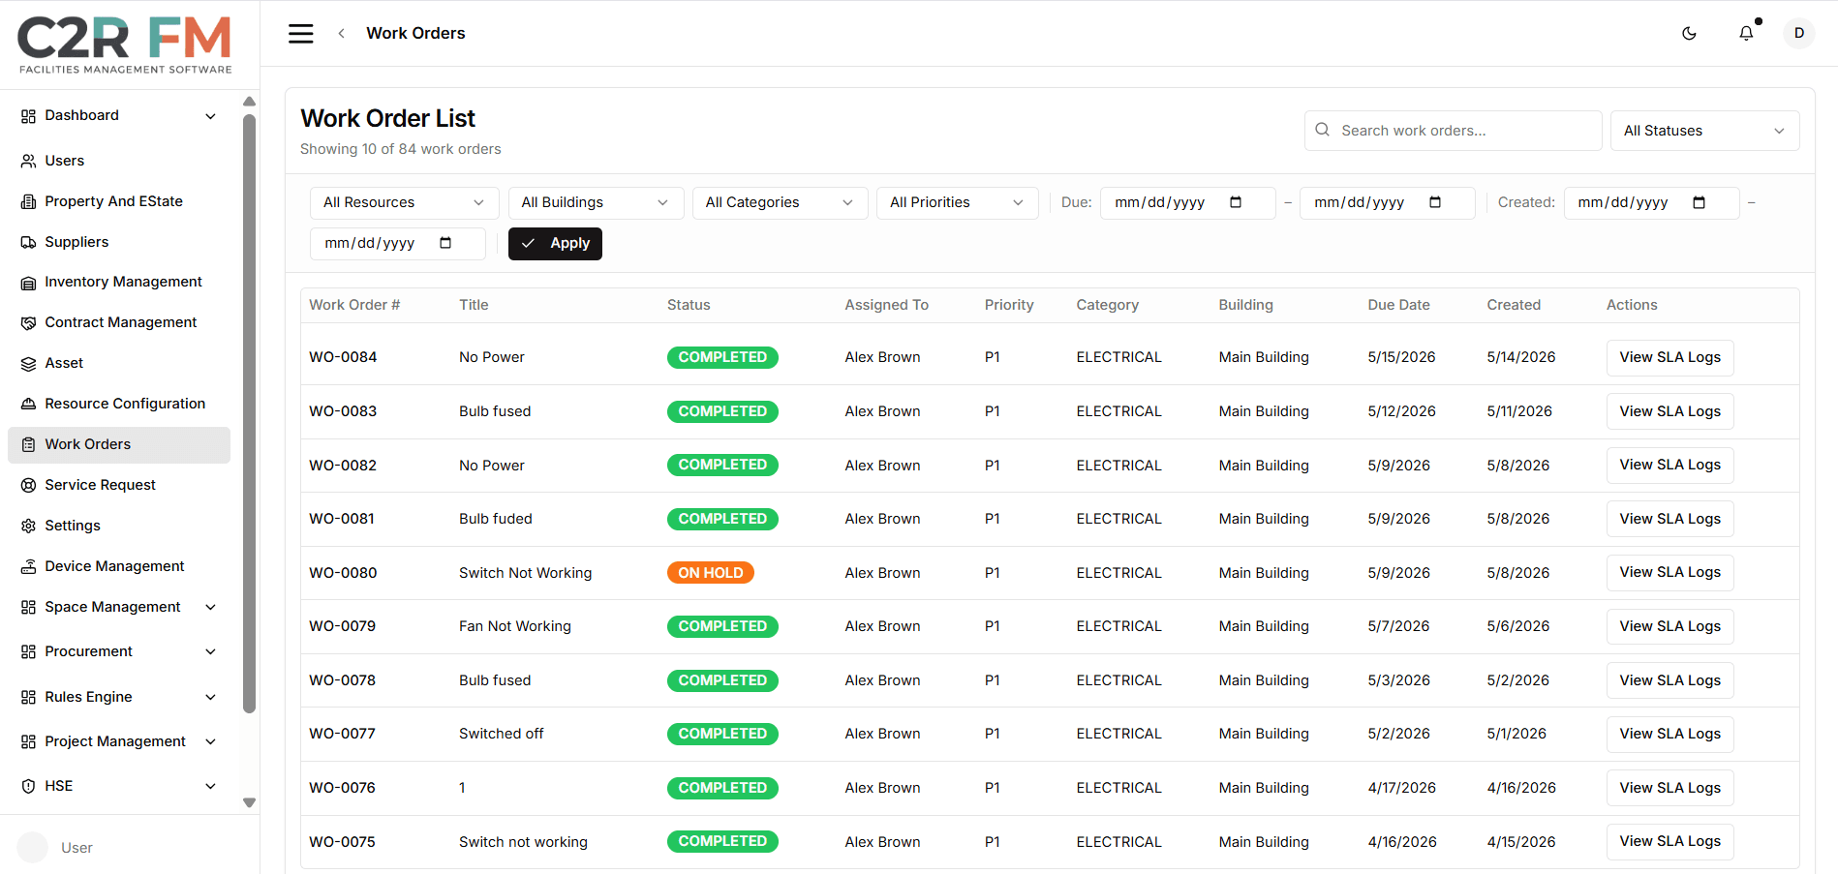This screenshot has width=1838, height=874.
Task: Apply the selected filters
Action: click(x=555, y=244)
